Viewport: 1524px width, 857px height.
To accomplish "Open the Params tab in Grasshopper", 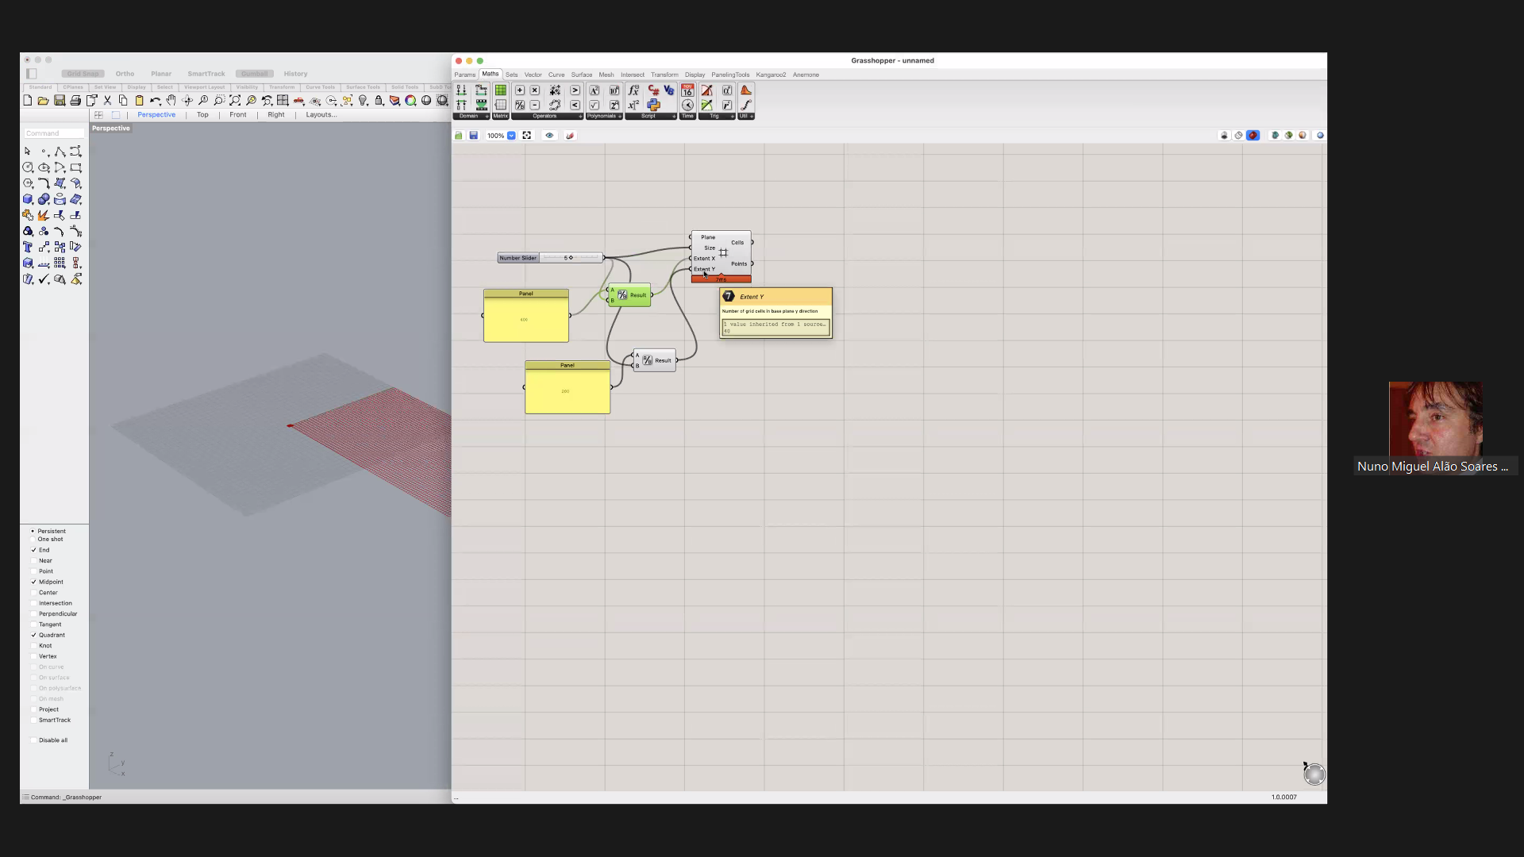I will point(465,75).
